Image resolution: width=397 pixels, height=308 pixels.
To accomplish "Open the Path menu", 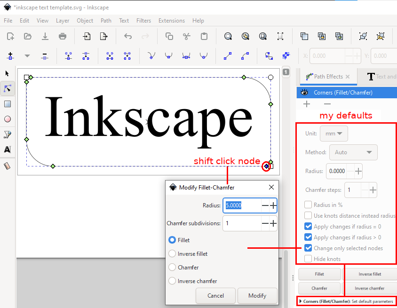I will pos(106,21).
